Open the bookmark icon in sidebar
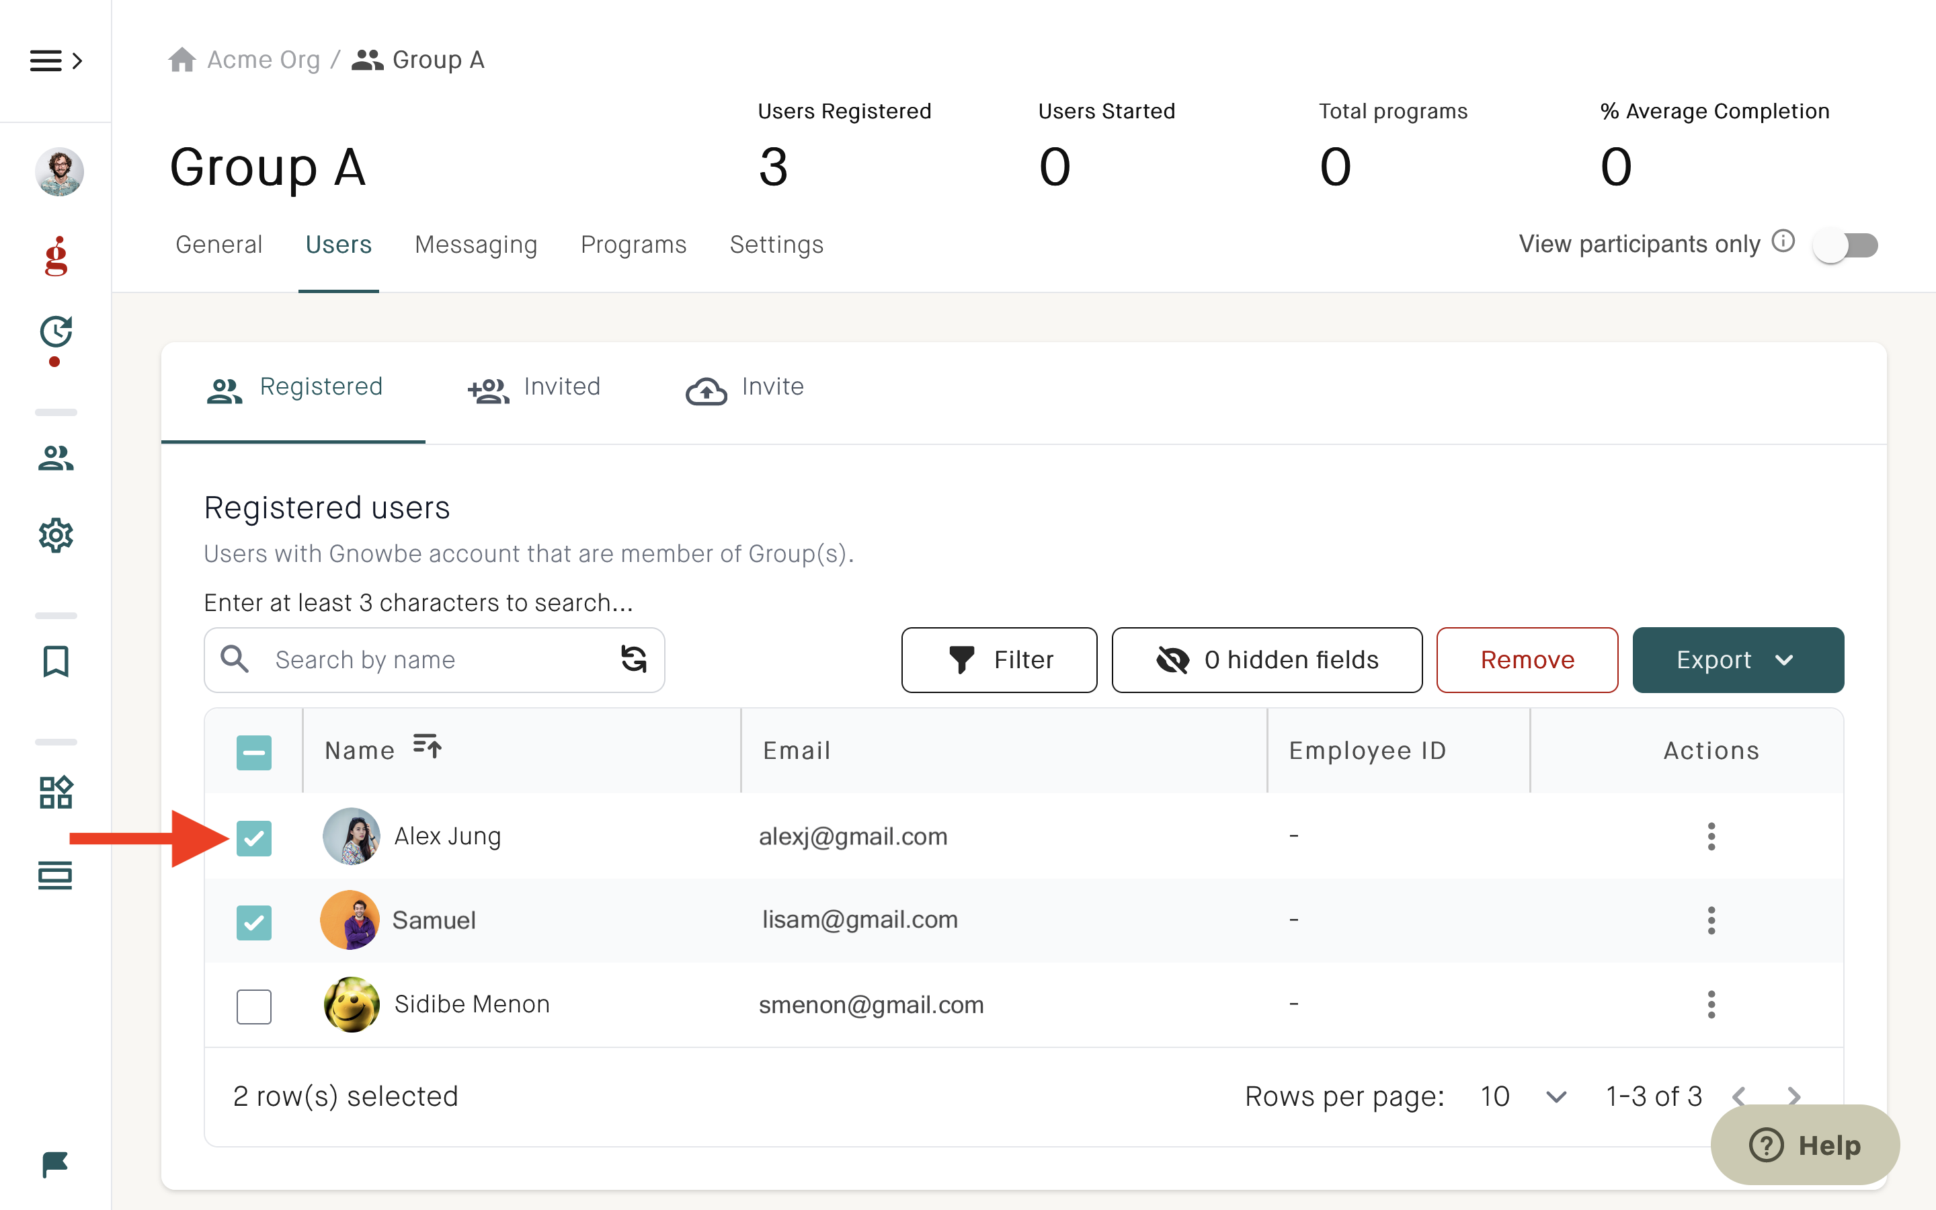The height and width of the screenshot is (1210, 1936). (56, 661)
